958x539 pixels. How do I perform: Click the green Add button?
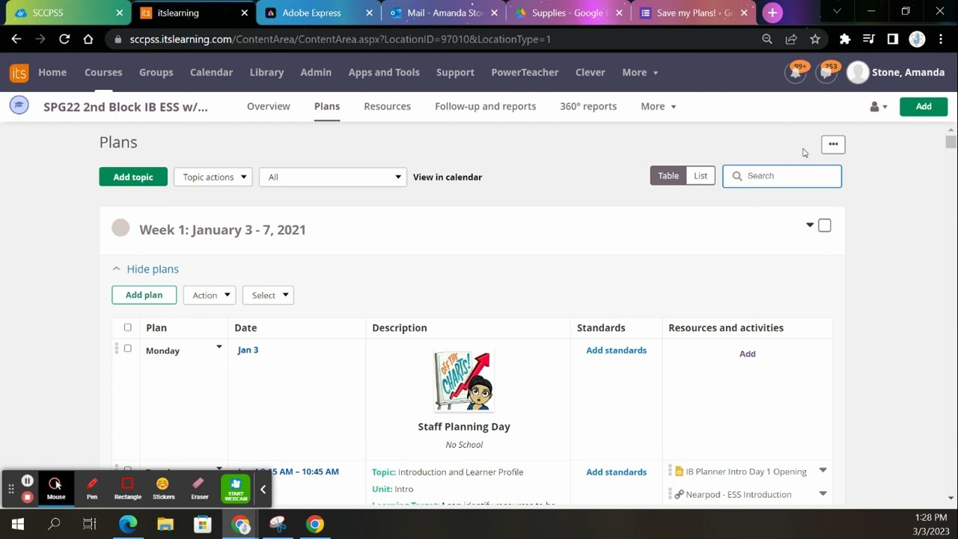(924, 107)
